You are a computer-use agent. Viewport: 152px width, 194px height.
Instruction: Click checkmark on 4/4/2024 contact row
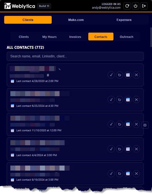(111, 149)
